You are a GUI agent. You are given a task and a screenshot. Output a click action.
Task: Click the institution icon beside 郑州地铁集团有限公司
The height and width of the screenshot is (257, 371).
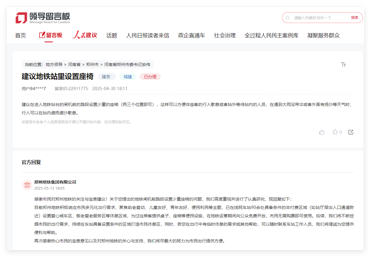(x=27, y=185)
